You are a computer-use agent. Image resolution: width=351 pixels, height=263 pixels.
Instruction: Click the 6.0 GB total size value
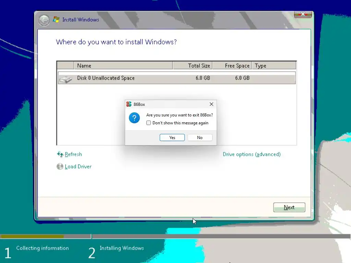203,78
